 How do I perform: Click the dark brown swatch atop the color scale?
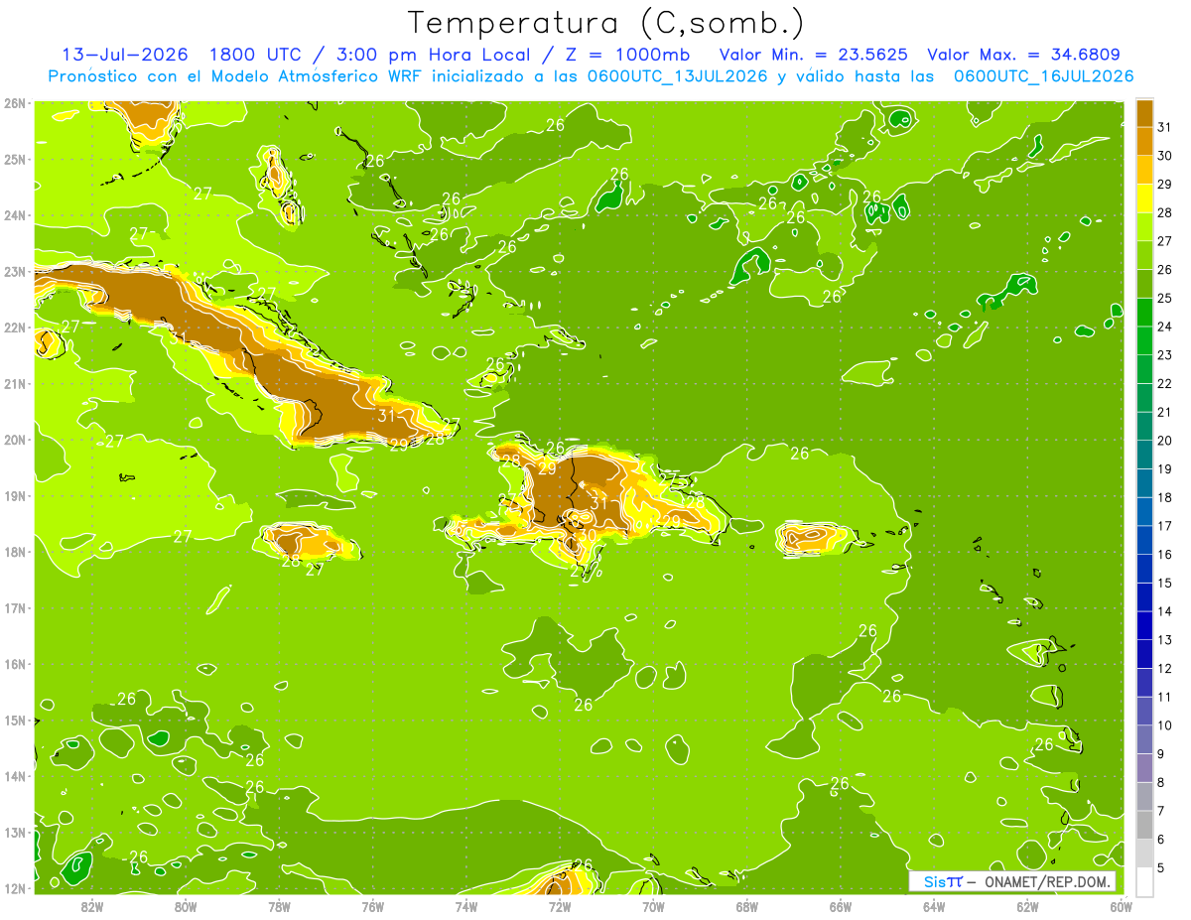(1144, 114)
